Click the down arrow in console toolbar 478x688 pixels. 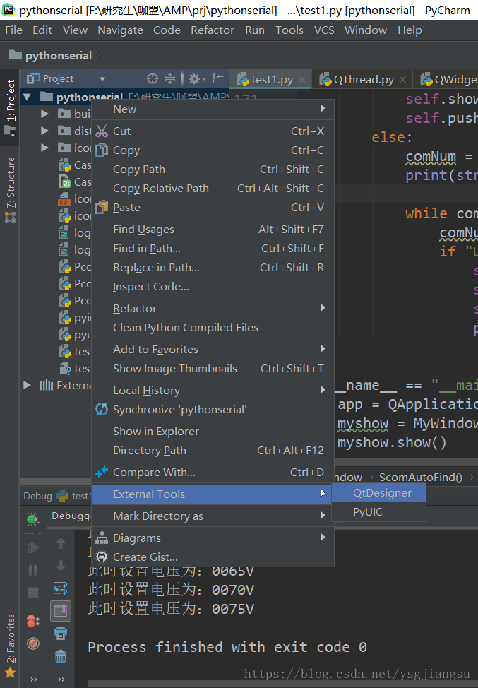61,566
